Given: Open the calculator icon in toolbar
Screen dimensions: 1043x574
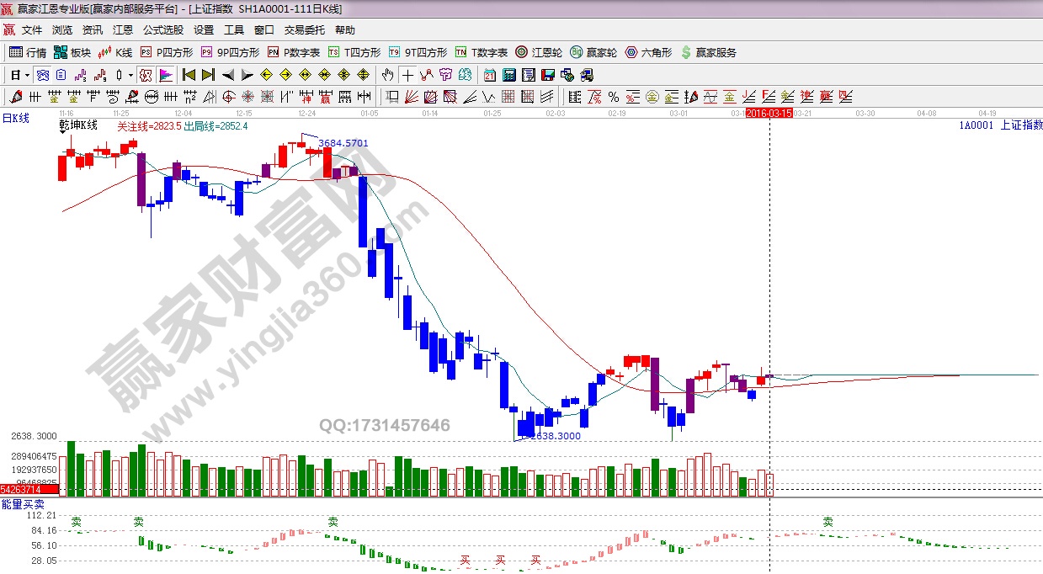Looking at the screenshot, I should [509, 75].
